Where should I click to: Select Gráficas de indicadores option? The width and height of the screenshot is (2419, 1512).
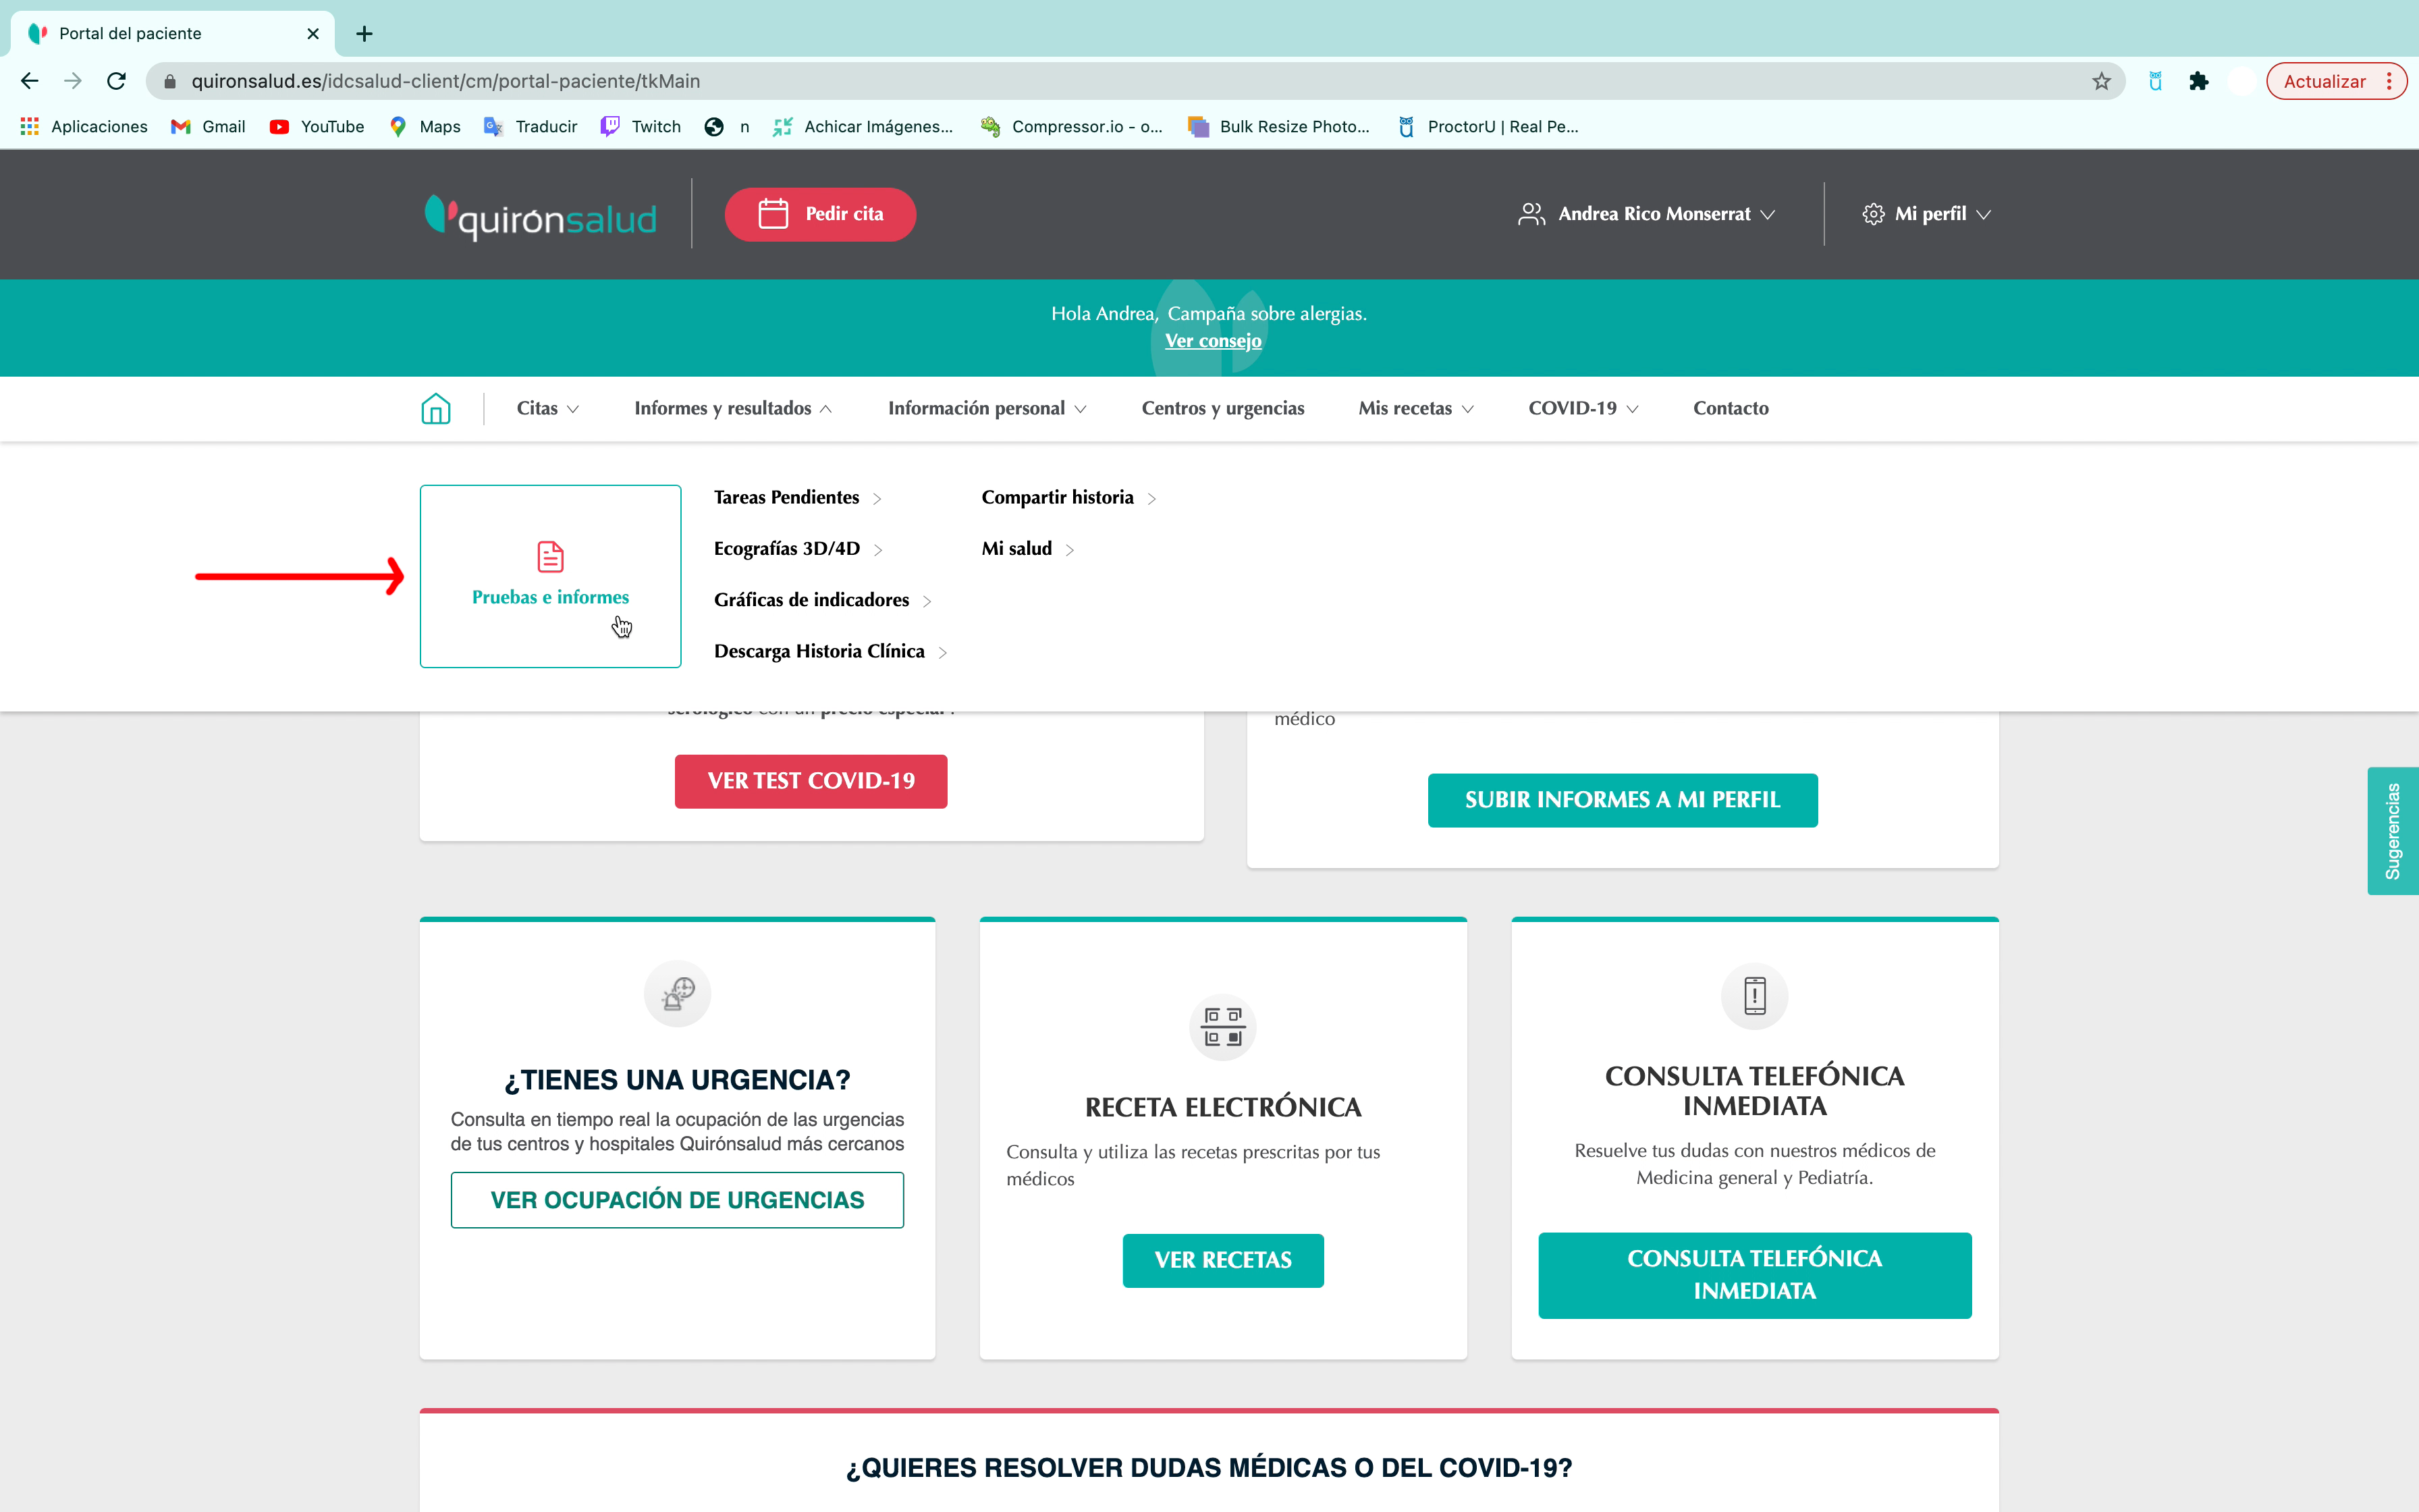coord(811,599)
